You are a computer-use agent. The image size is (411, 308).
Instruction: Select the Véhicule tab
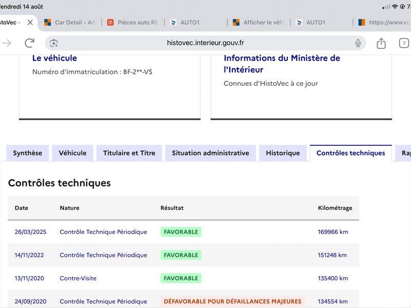coord(72,153)
